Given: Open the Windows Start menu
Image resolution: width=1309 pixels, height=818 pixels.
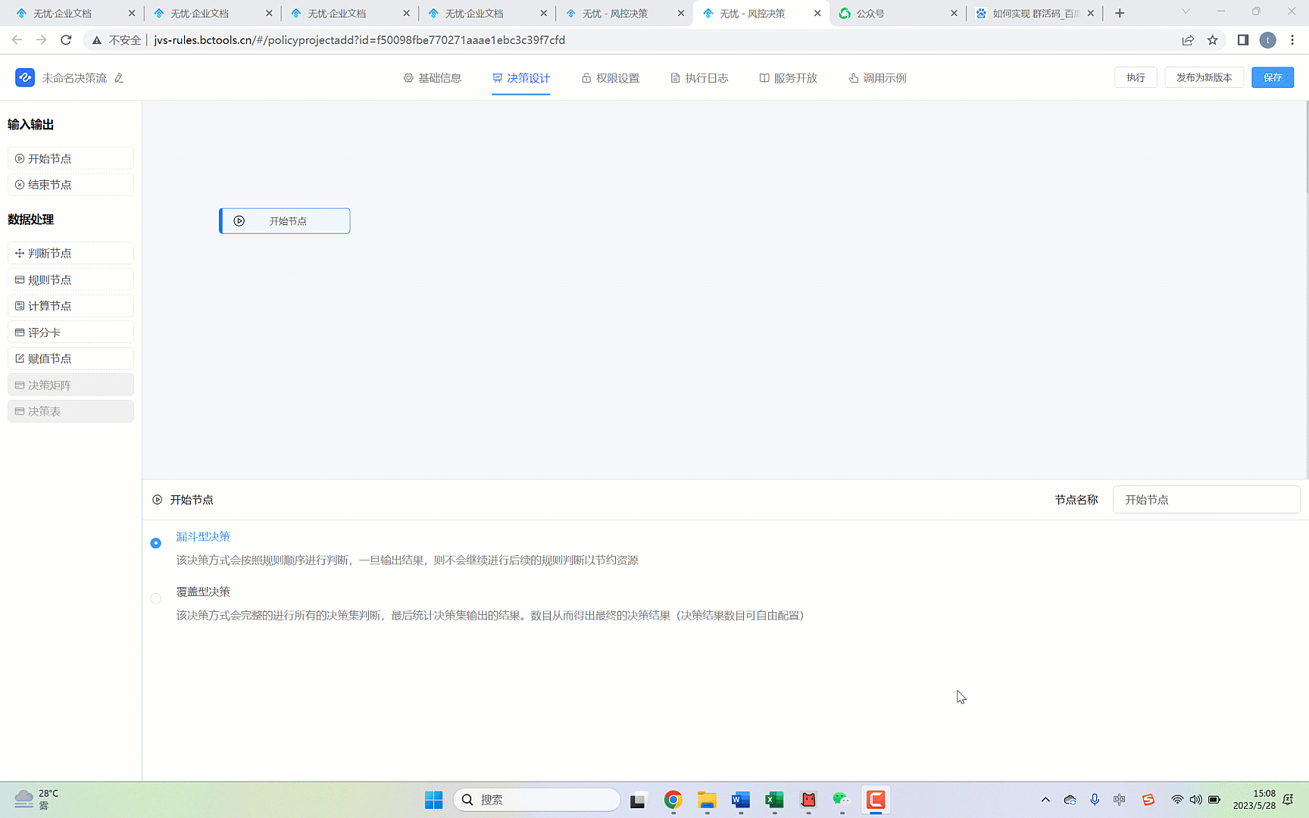Looking at the screenshot, I should (x=434, y=800).
